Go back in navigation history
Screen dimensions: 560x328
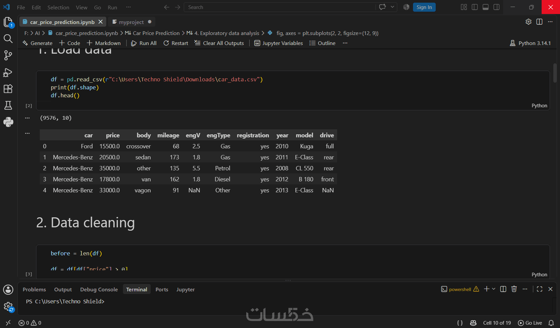(x=166, y=7)
